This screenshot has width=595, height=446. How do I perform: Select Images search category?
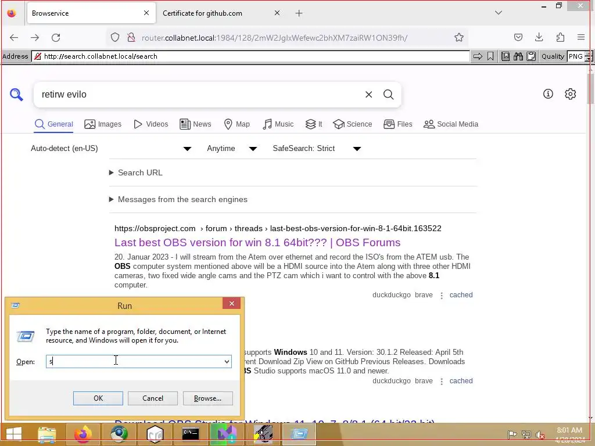tap(103, 124)
